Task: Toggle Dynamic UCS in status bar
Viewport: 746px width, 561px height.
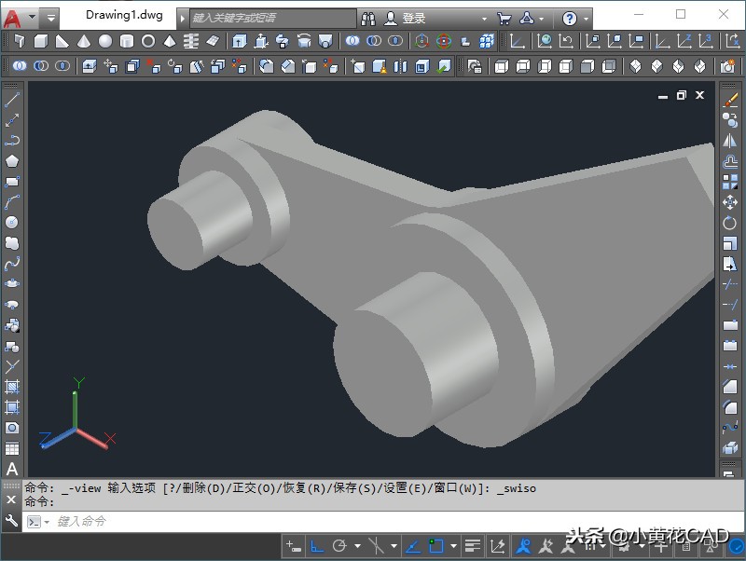Action: click(497, 546)
